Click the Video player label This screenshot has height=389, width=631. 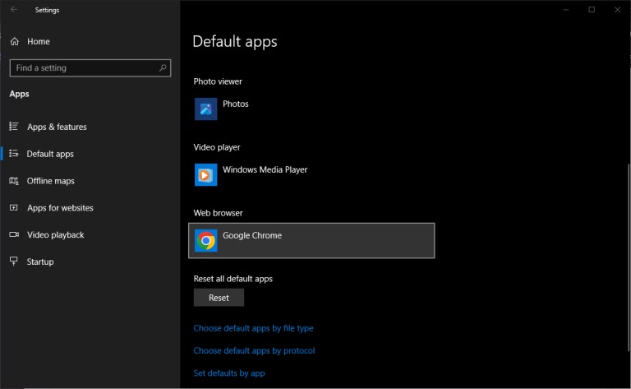217,147
